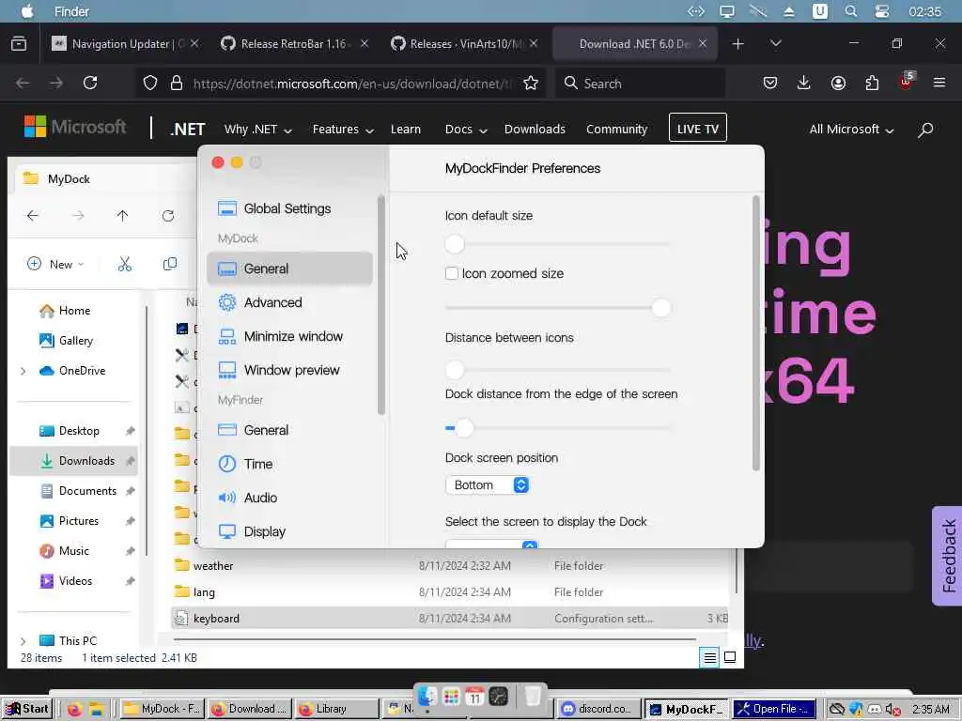Click Copy icon in MyDock Explorer toolbar

click(x=170, y=264)
